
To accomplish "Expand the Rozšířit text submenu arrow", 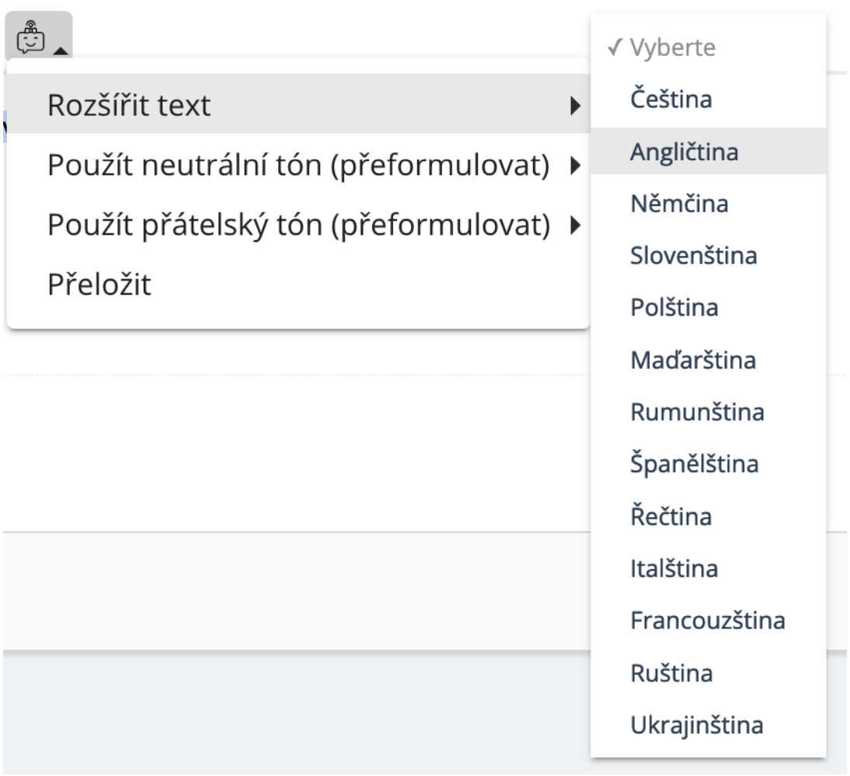I will [x=575, y=105].
